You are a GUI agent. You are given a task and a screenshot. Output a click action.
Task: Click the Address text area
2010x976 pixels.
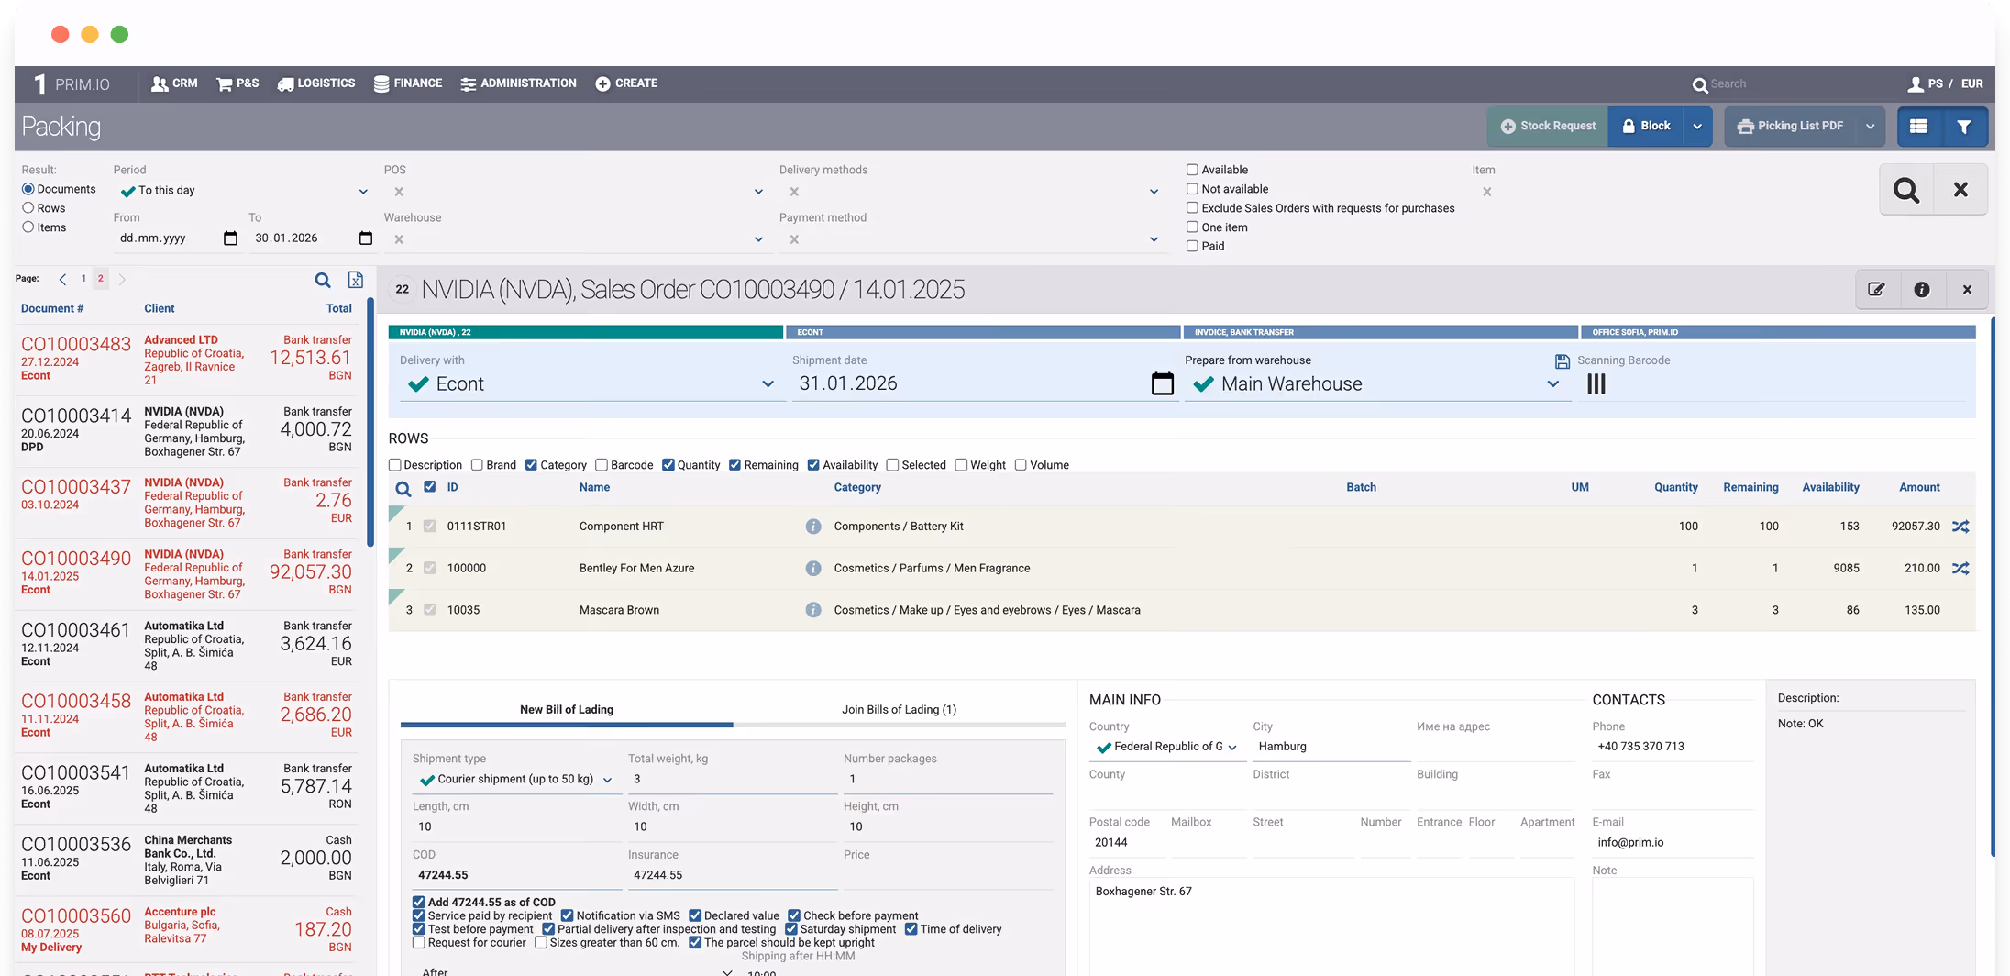(x=1331, y=926)
